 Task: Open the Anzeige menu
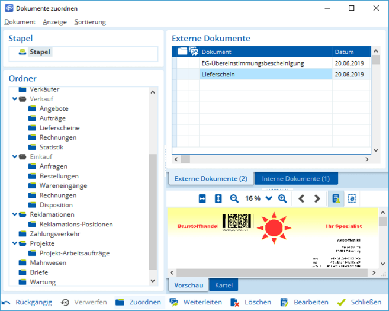pos(54,22)
